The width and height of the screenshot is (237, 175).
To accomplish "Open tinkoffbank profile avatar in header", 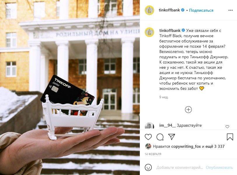I will (149, 10).
